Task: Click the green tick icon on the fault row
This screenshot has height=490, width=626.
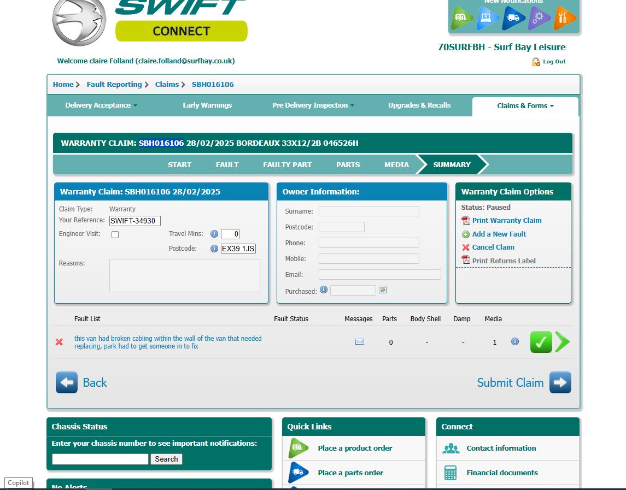Action: (541, 342)
